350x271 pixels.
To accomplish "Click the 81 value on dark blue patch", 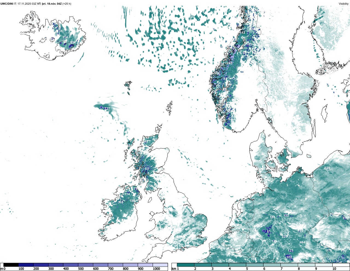I will coord(269,231).
